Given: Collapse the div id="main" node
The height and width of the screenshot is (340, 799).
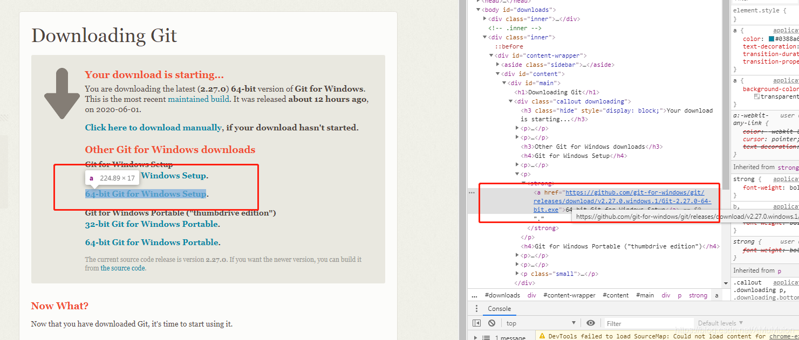Looking at the screenshot, I should 504,83.
